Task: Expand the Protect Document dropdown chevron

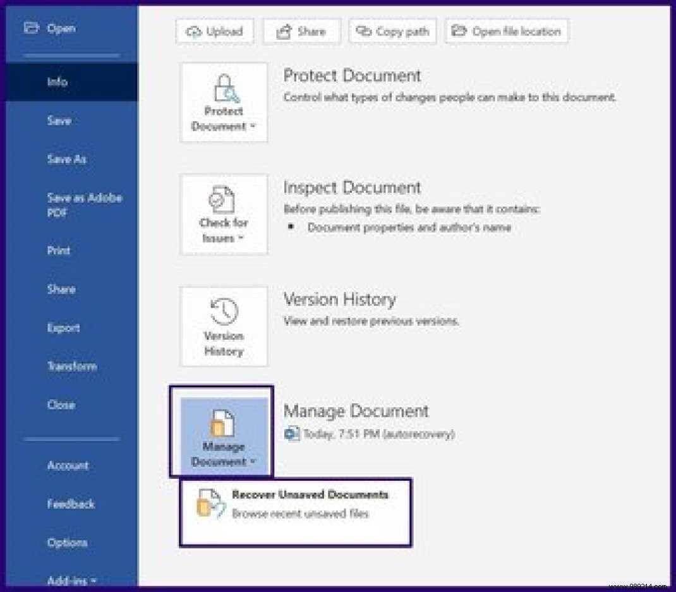Action: tap(253, 126)
